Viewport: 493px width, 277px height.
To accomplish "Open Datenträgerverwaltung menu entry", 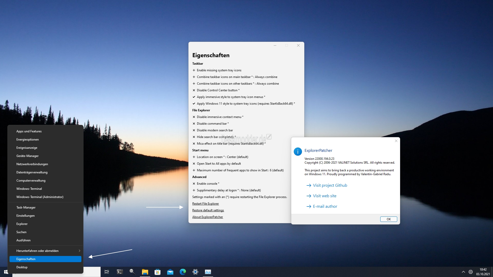I will 45,172.
